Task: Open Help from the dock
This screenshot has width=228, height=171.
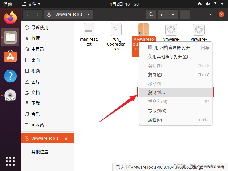Action: [x=10, y=76]
